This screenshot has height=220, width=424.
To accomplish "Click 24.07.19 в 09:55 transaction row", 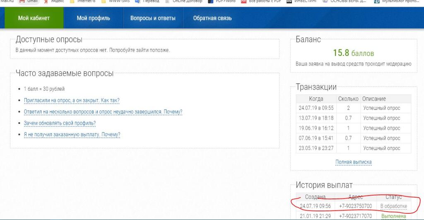I will [316, 108].
